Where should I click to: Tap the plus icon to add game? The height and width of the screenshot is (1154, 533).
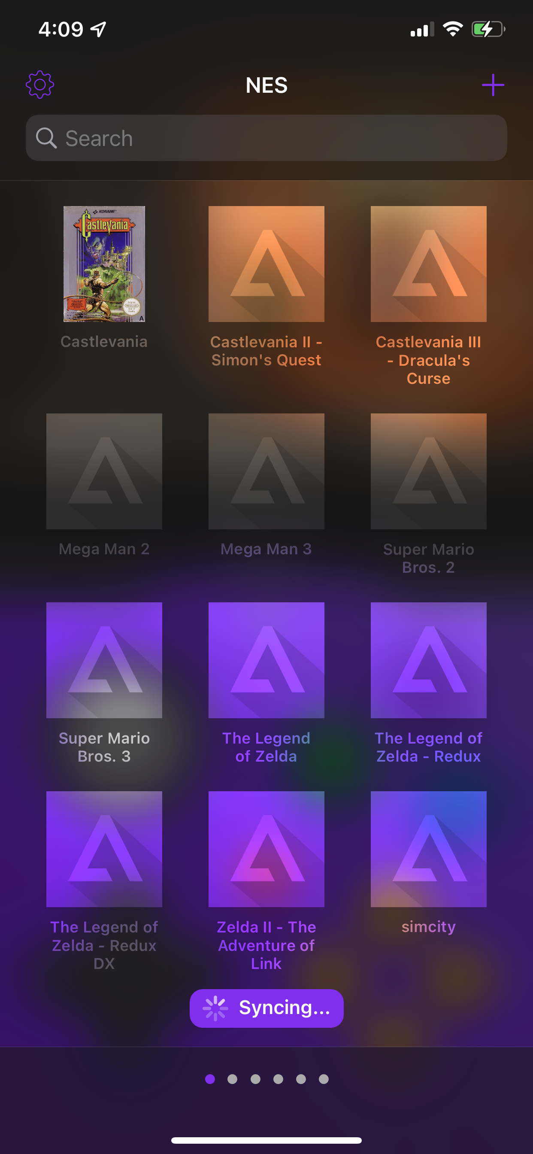[x=493, y=85]
